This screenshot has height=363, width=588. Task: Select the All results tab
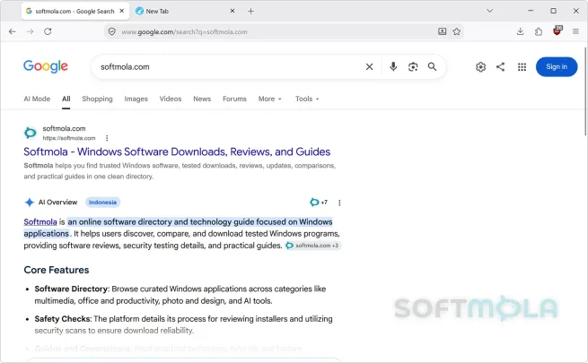tap(66, 99)
